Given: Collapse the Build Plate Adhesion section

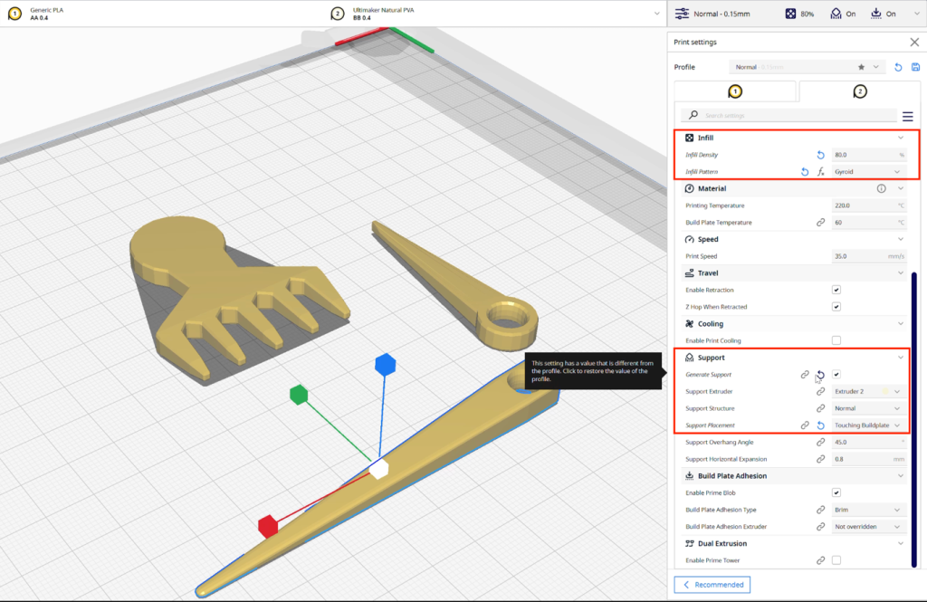Looking at the screenshot, I should click(901, 476).
